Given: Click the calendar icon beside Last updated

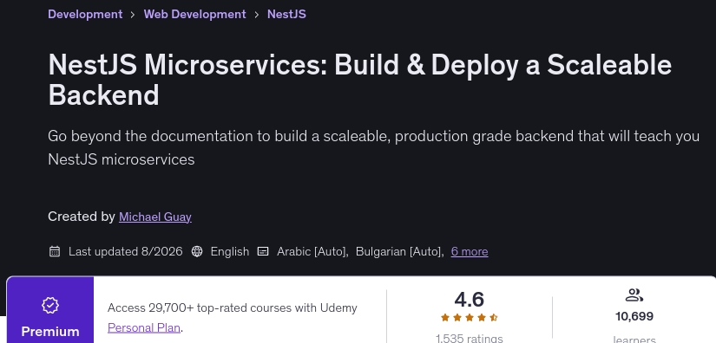Looking at the screenshot, I should tap(55, 251).
